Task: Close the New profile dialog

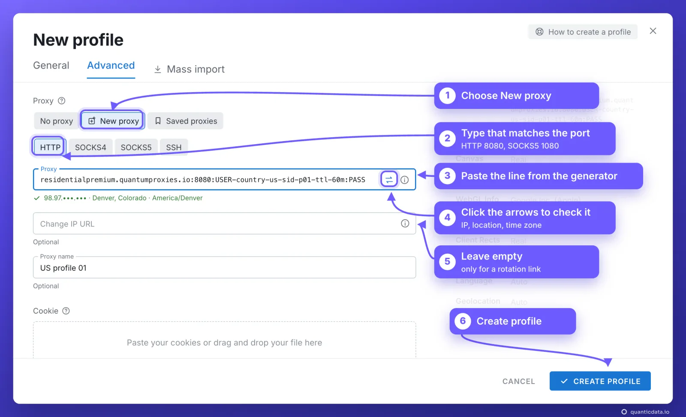Action: [653, 31]
